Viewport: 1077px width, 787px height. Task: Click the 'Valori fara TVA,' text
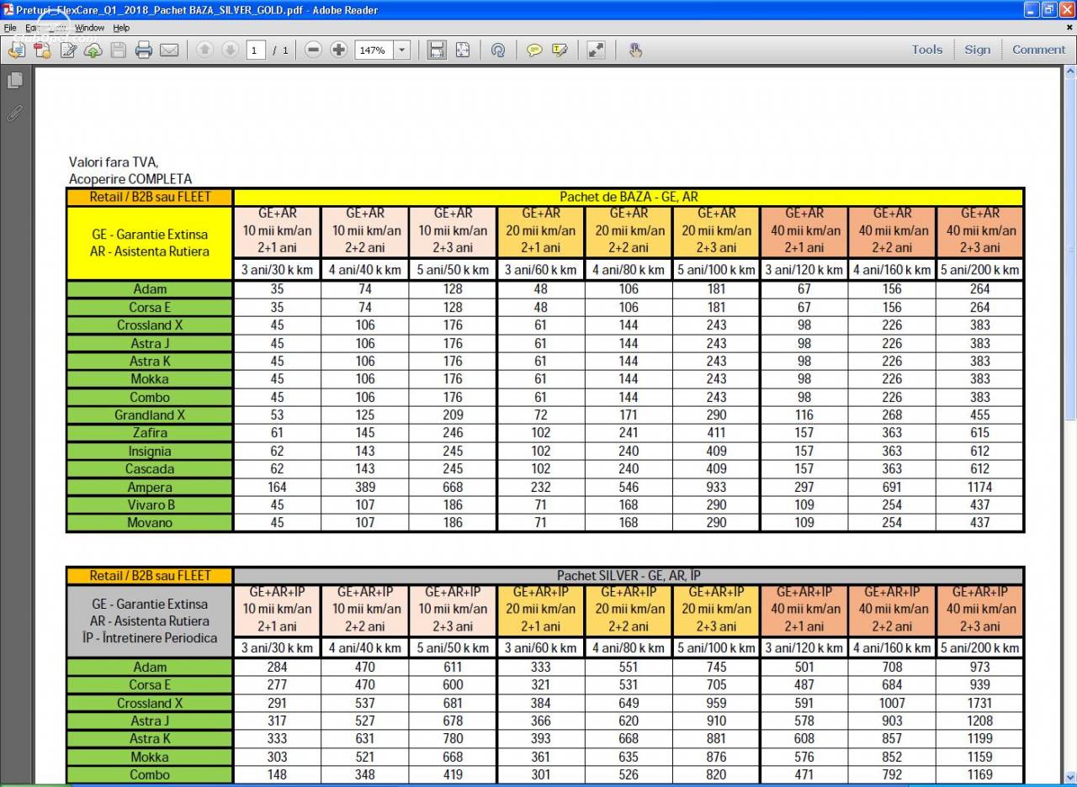[114, 161]
